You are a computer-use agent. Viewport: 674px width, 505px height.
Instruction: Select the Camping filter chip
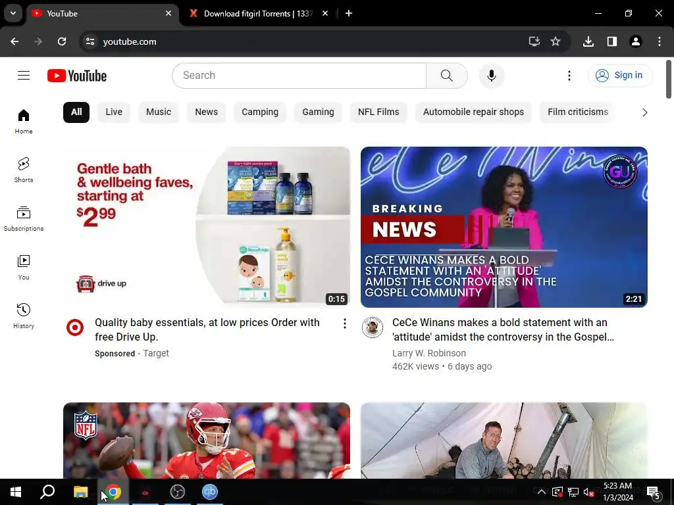260,112
